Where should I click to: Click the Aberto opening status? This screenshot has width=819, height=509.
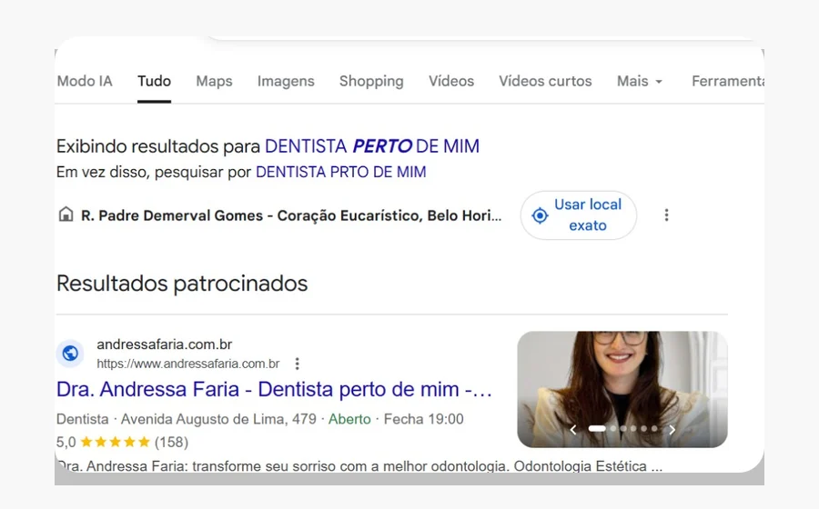click(349, 419)
